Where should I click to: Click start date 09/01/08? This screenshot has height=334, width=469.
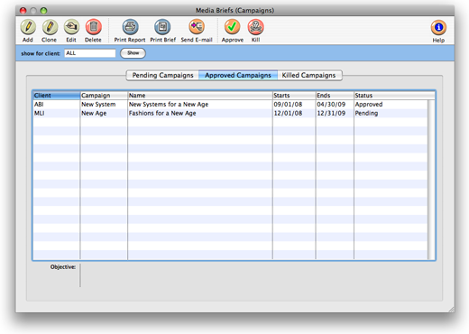click(288, 105)
